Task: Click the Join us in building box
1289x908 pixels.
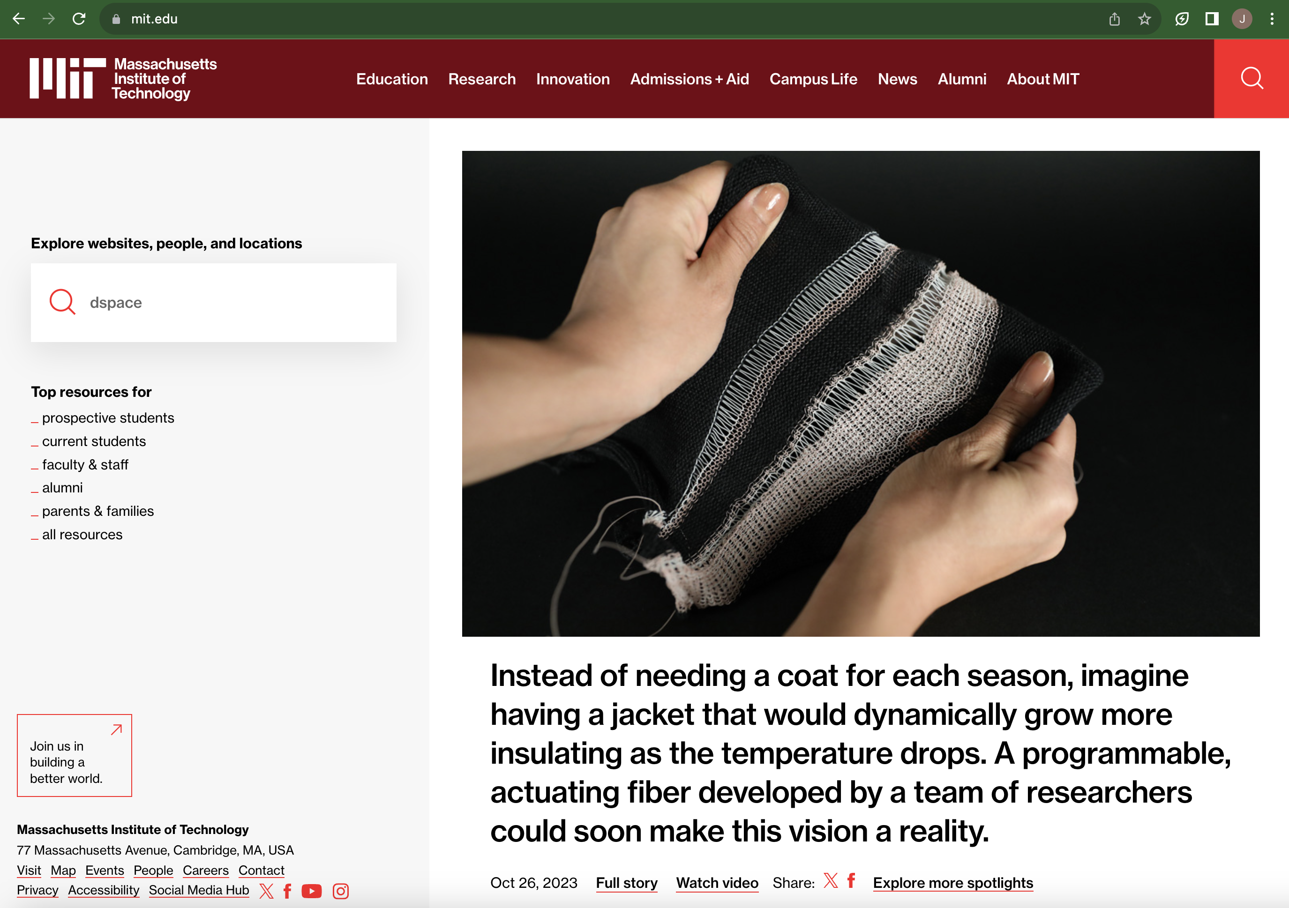Action: coord(74,755)
